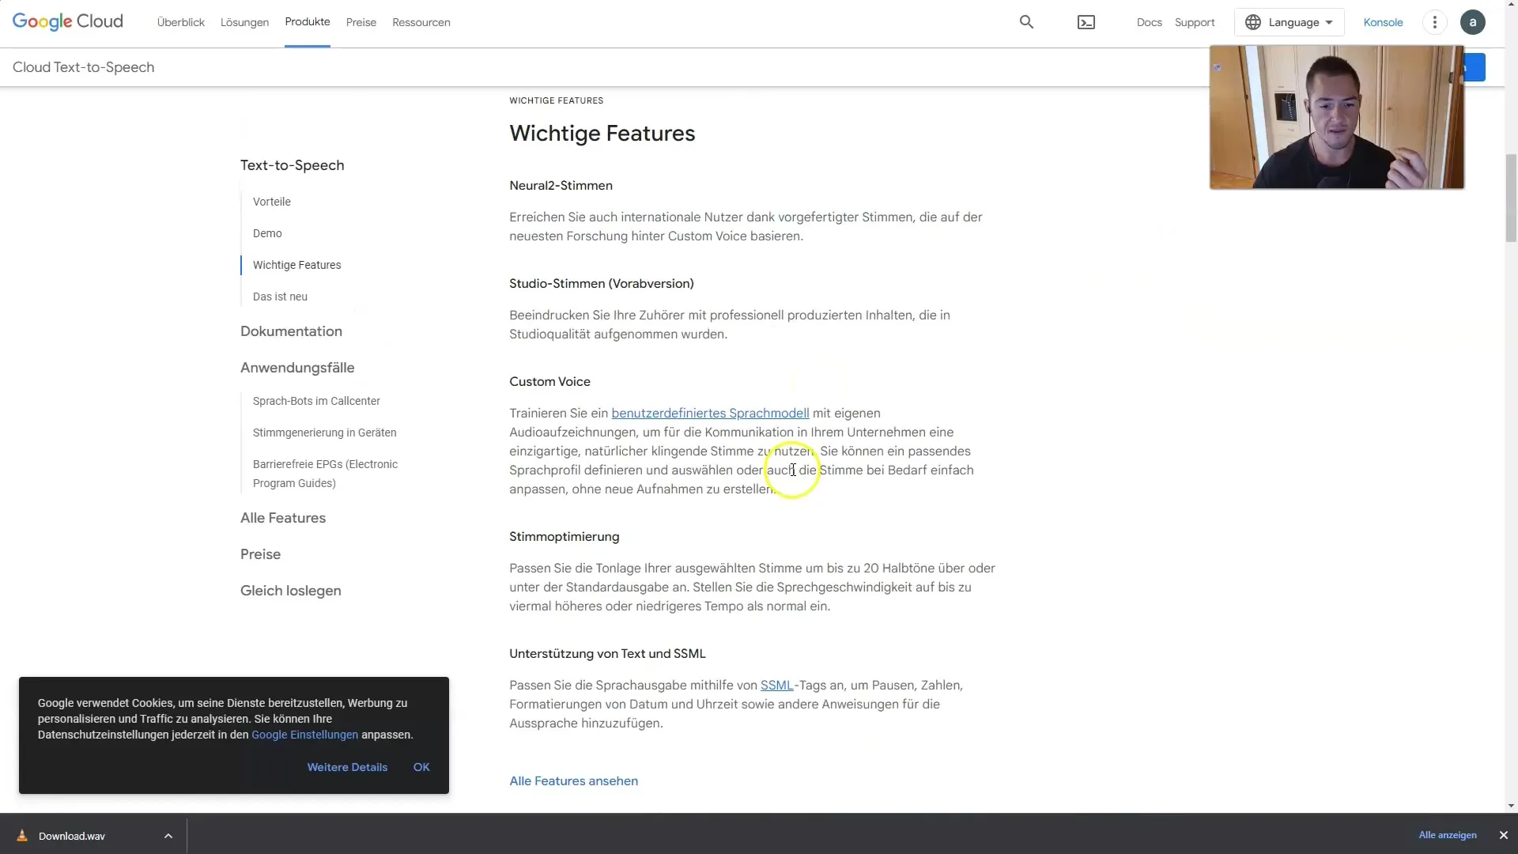Click the more options vertical dots icon
This screenshot has height=854, width=1518.
coord(1435,22)
